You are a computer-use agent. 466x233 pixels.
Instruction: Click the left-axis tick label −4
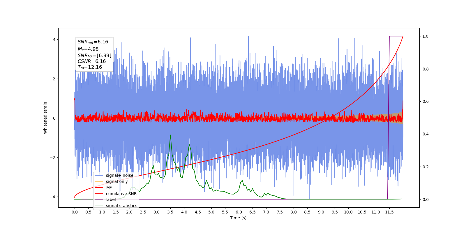tap(53, 197)
